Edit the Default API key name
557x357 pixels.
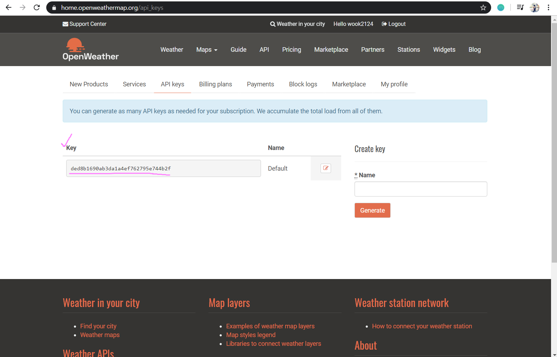pos(326,168)
